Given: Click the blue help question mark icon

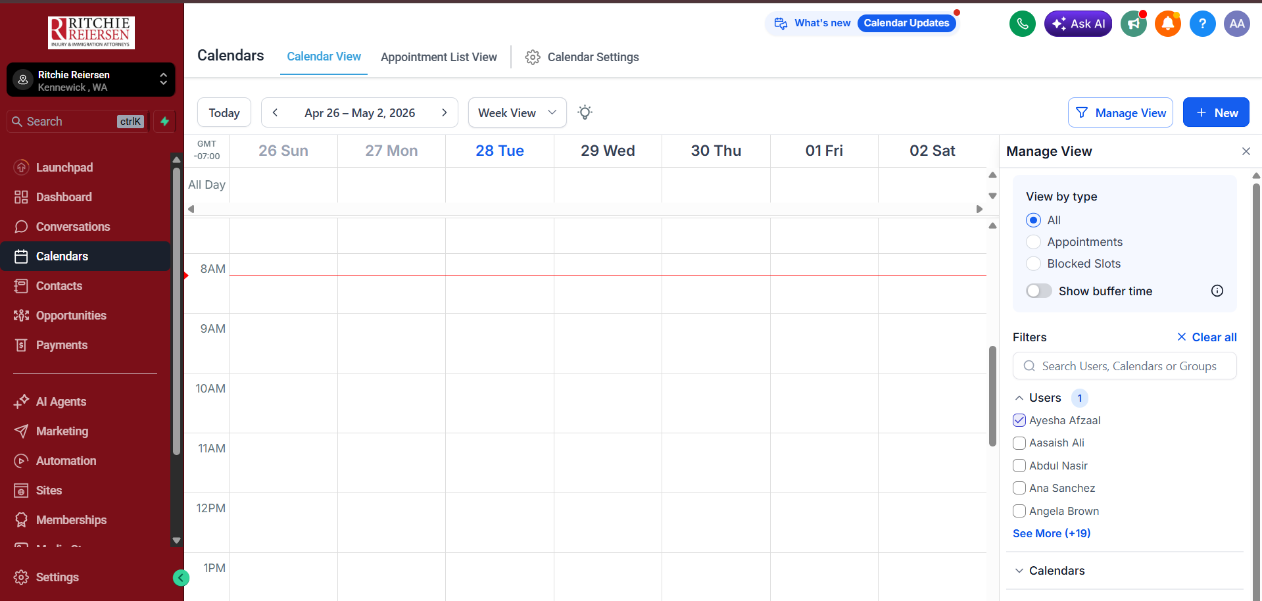Looking at the screenshot, I should (x=1202, y=24).
